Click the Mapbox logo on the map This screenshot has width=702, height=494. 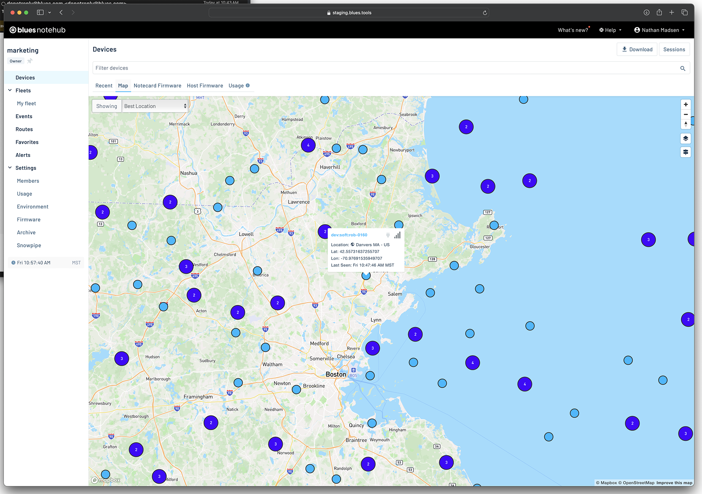pos(106,480)
